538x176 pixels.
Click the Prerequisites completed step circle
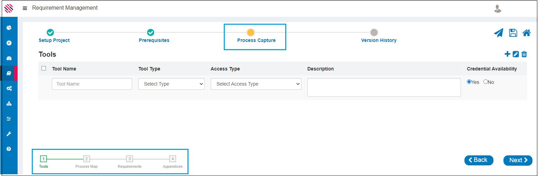point(151,33)
